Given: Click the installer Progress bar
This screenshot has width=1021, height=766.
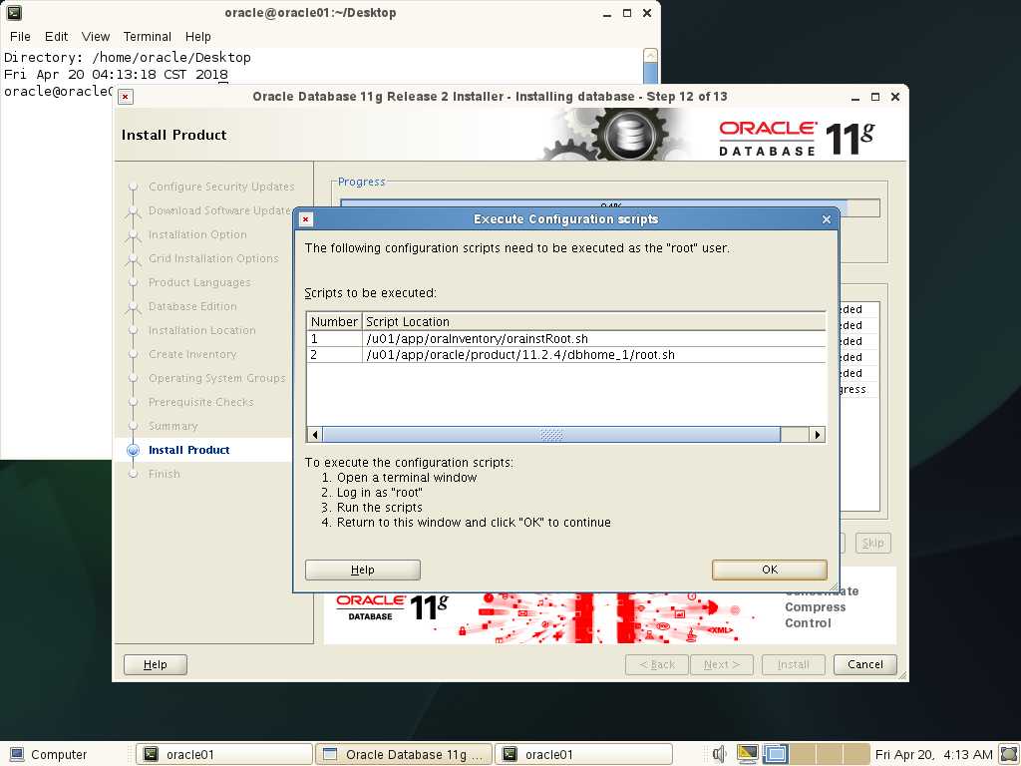Looking at the screenshot, I should [610, 207].
